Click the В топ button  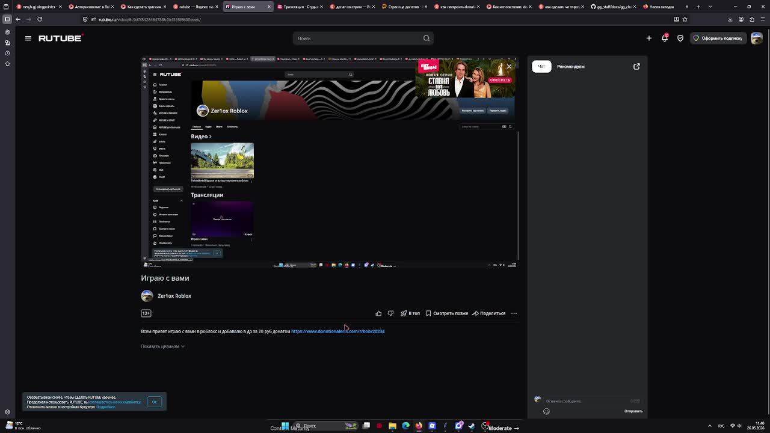pyautogui.click(x=410, y=313)
